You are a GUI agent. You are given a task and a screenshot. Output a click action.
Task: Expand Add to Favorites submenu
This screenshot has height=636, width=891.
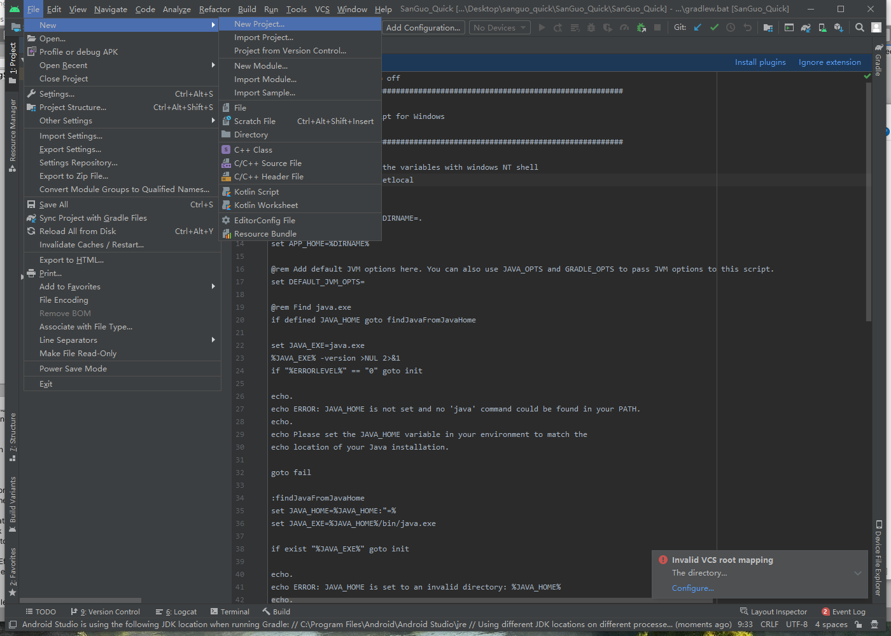click(x=213, y=287)
